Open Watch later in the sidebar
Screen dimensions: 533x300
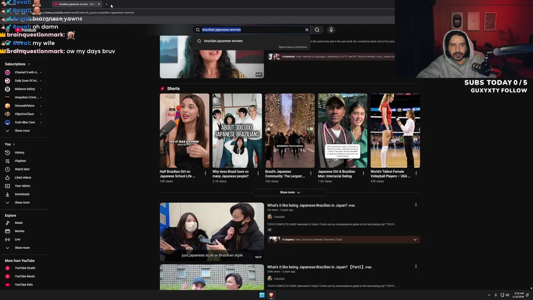(x=22, y=169)
